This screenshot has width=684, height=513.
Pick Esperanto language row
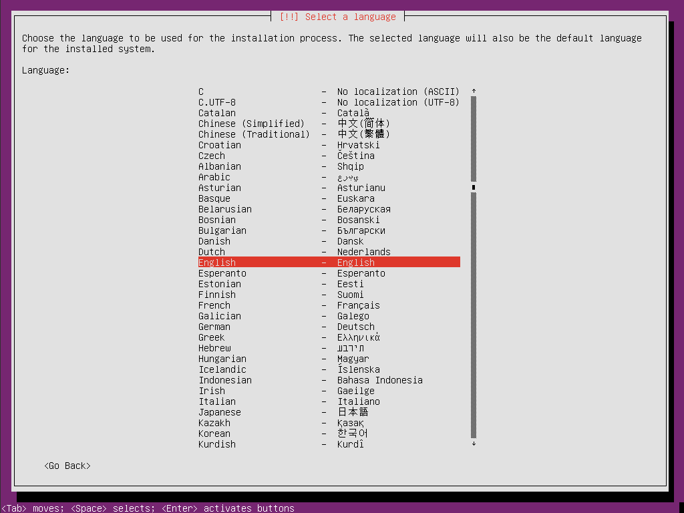coord(329,273)
